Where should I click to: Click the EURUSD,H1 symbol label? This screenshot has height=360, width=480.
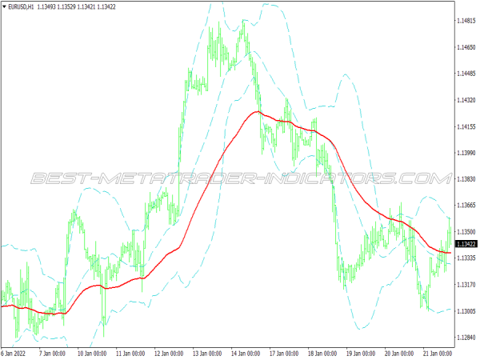pos(21,6)
